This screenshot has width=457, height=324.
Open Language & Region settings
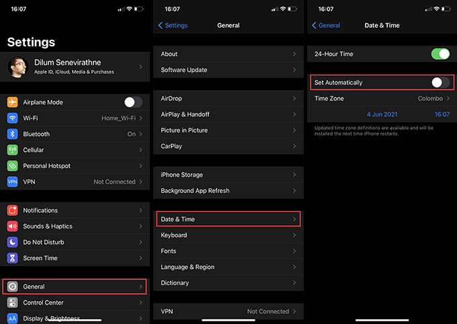coord(229,267)
